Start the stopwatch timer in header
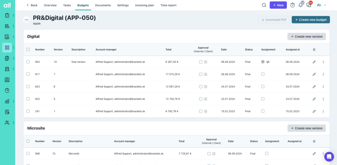337x165 pixels. click(293, 5)
